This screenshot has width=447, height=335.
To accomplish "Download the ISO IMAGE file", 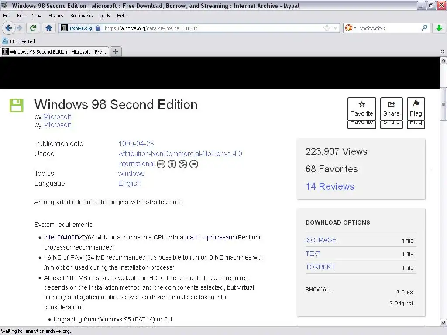I will coord(321,240).
